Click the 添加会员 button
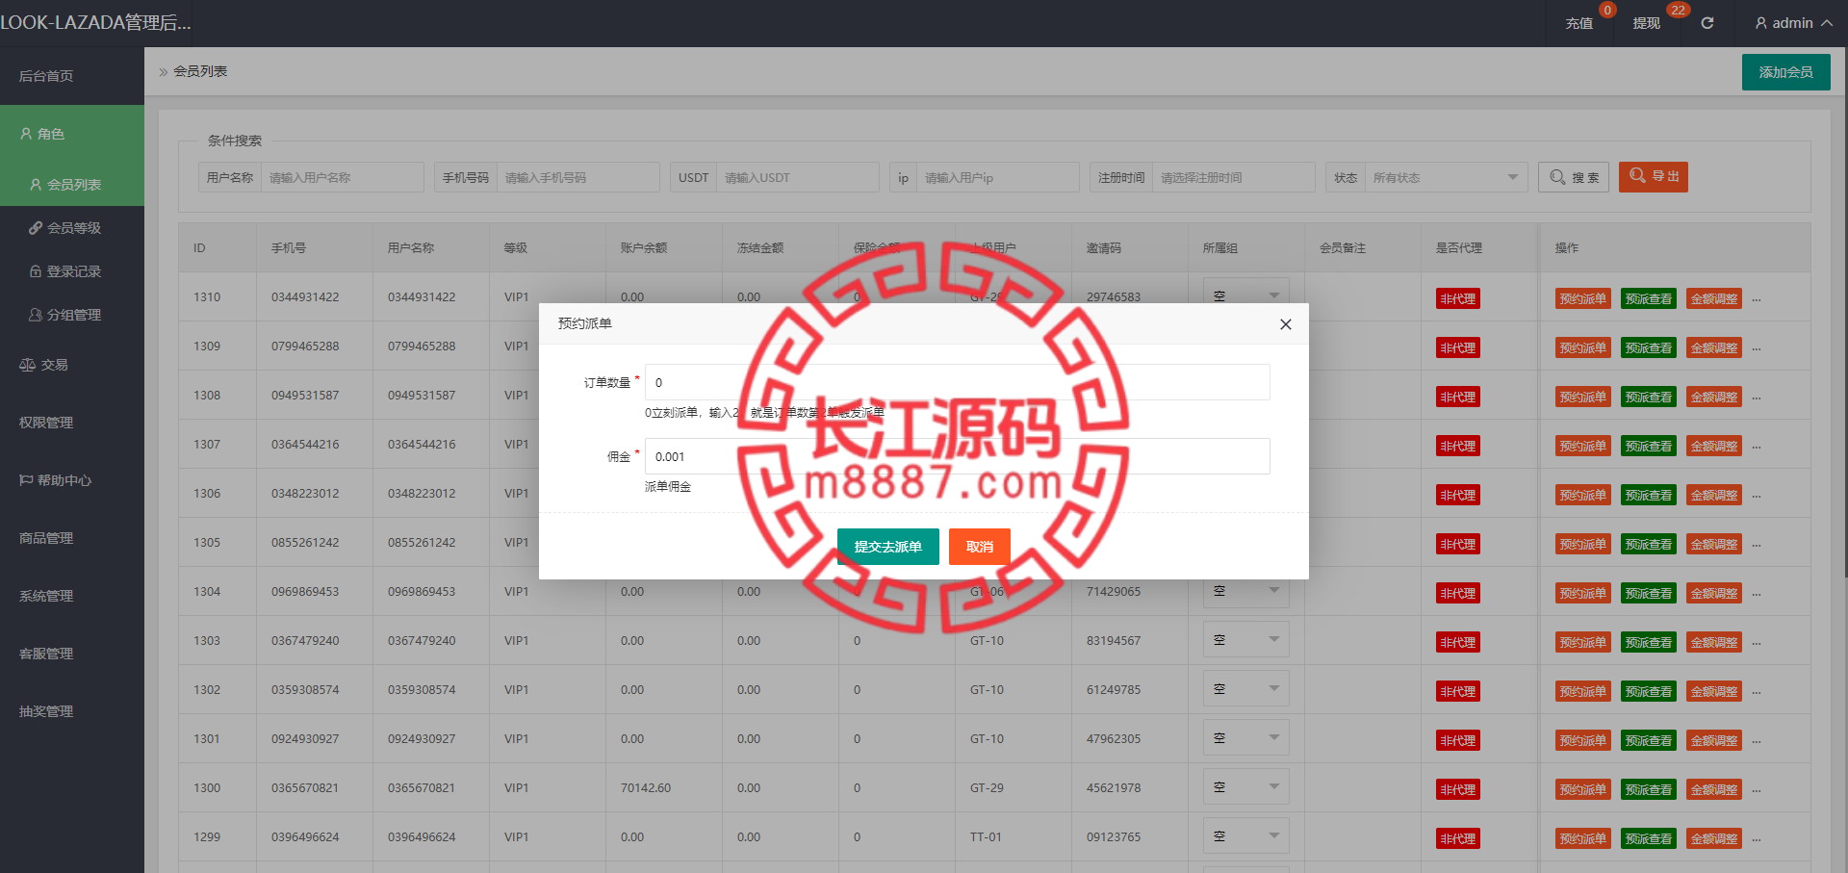 (1785, 72)
